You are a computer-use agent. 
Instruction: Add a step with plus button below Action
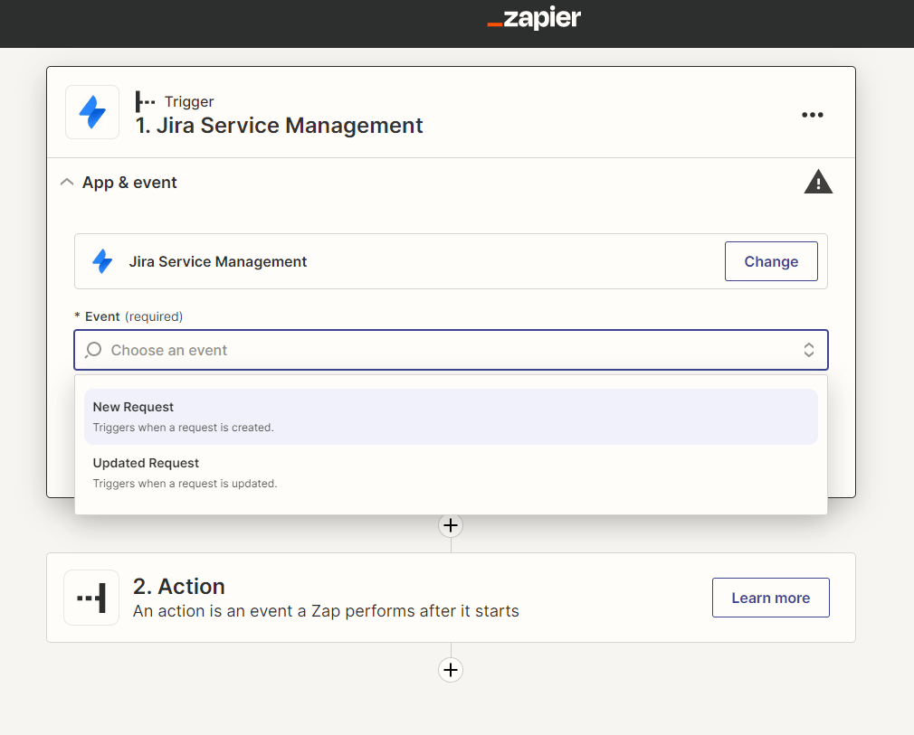451,670
